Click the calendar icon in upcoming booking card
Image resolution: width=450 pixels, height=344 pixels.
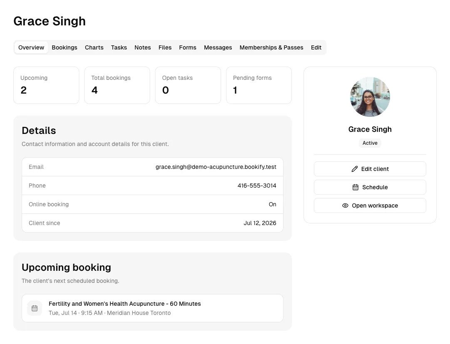pos(35,308)
